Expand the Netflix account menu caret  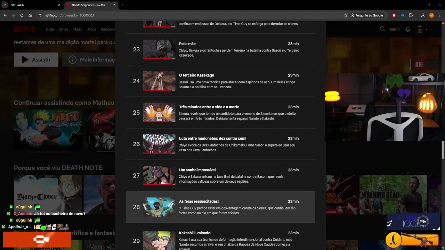tap(427, 29)
